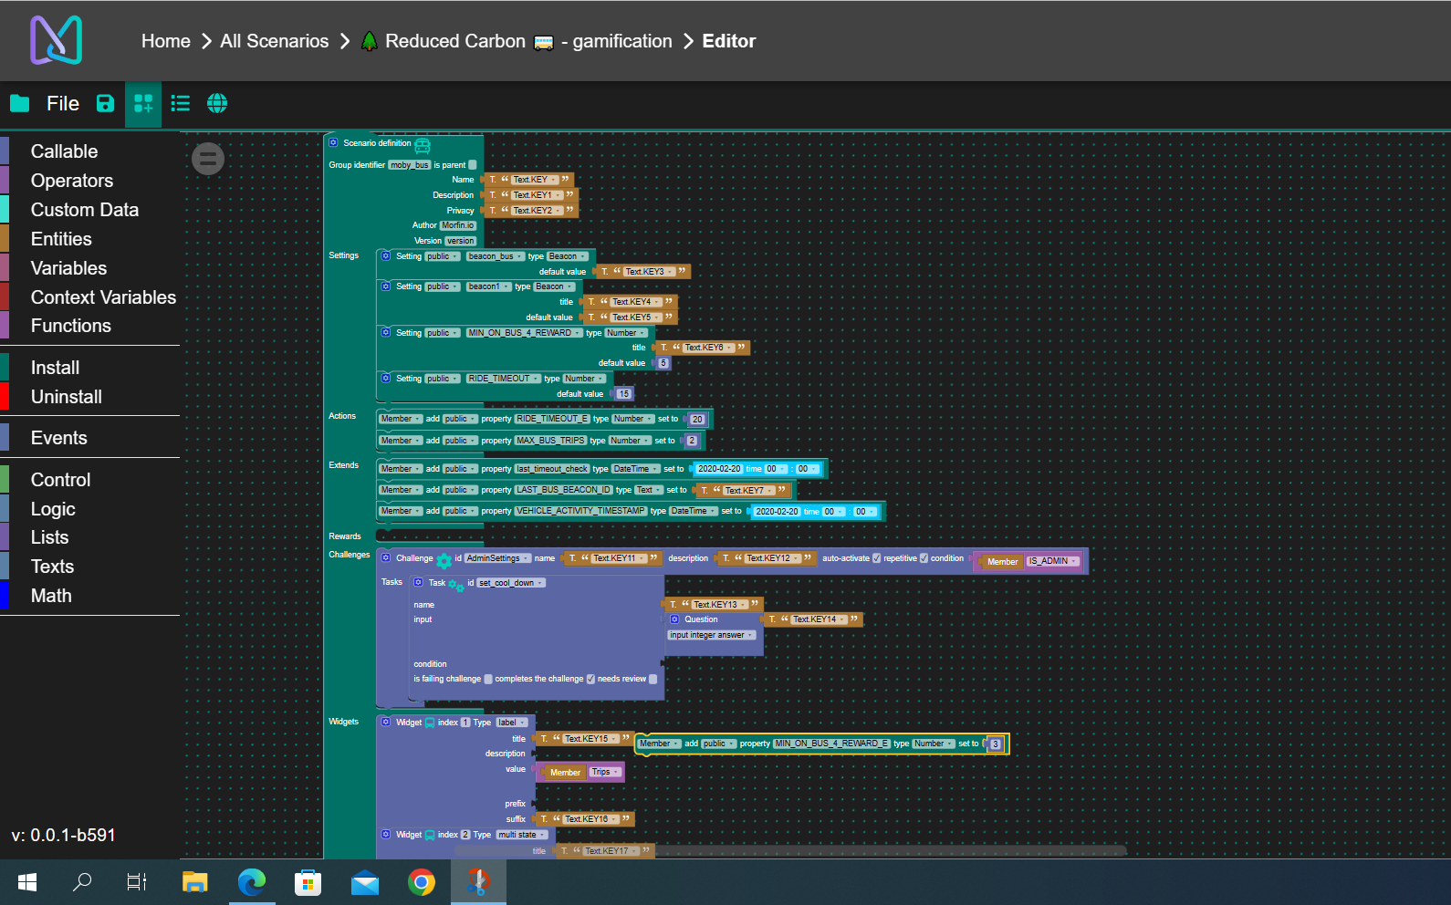Click the mutator gear on the Task block
The image size is (1451, 905).
click(x=418, y=582)
